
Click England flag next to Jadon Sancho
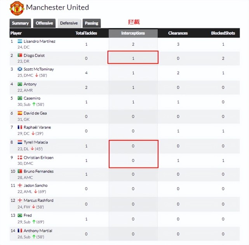pos(20,186)
